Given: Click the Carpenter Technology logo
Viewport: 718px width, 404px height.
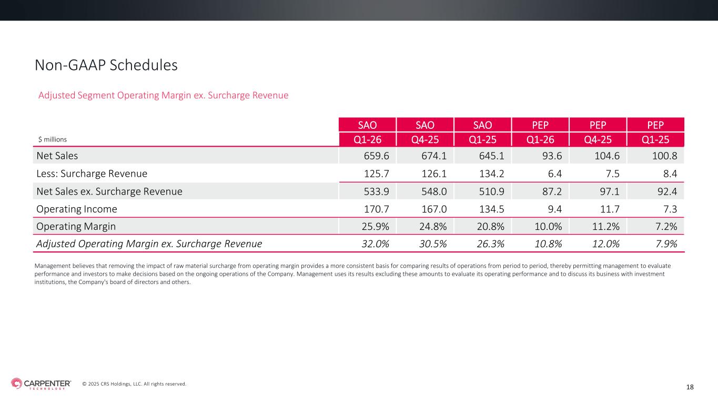Looking at the screenshot, I should [x=41, y=384].
